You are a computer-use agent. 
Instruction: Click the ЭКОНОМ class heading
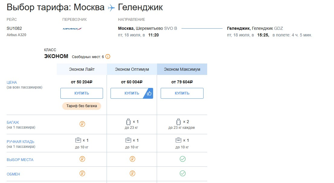[56, 56]
